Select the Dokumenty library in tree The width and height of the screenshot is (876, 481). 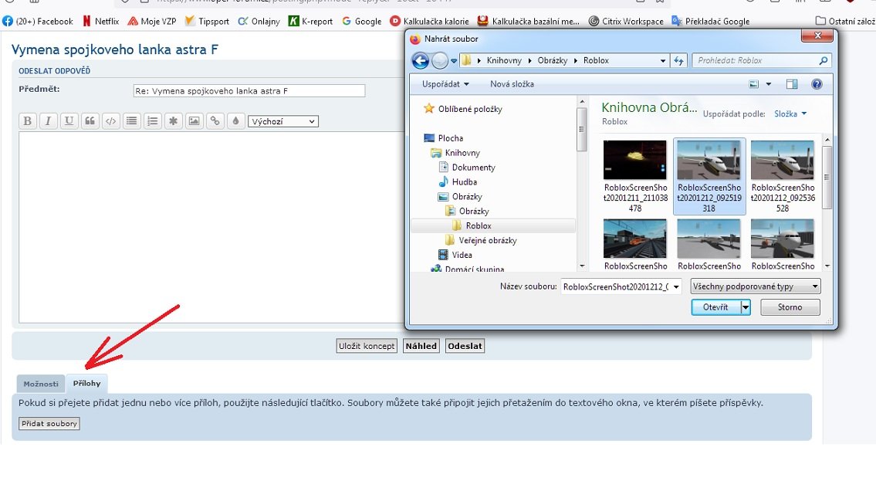473,168
